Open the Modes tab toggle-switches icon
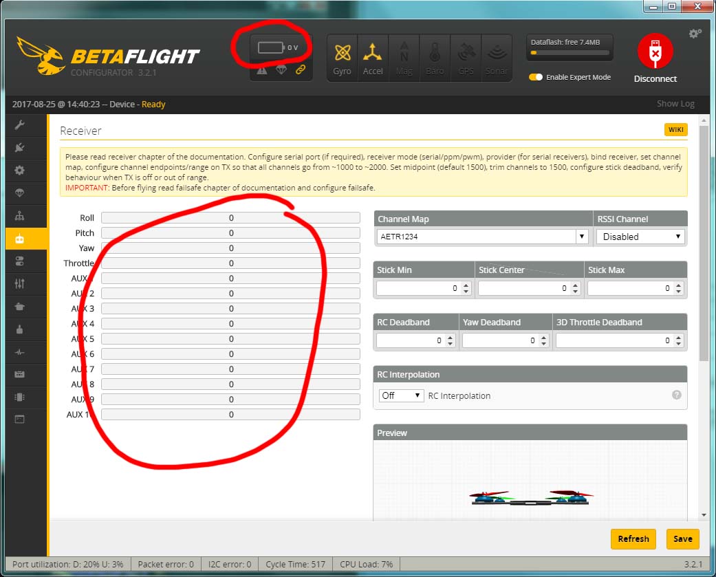Image resolution: width=716 pixels, height=577 pixels. click(x=19, y=261)
